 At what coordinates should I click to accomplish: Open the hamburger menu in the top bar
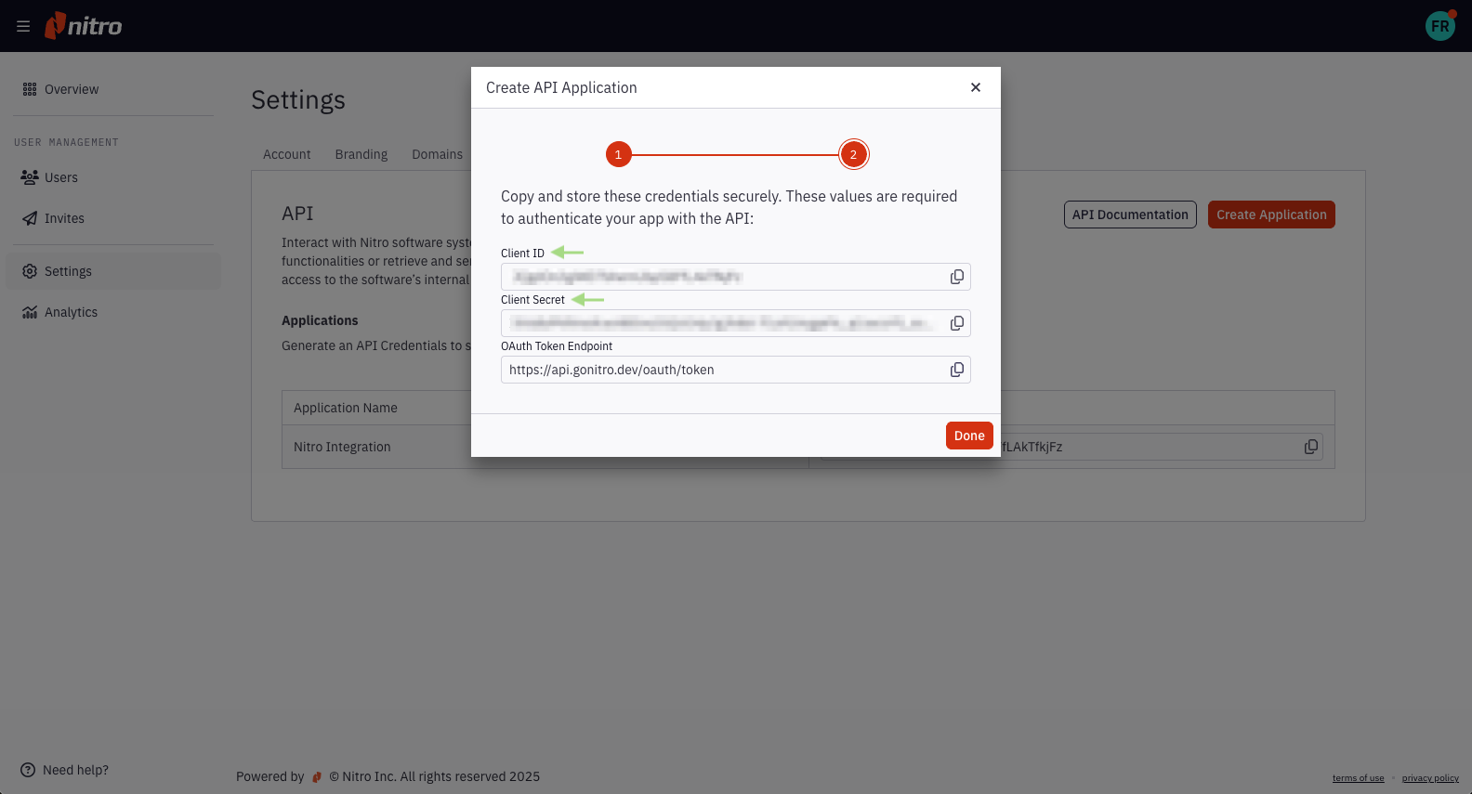click(23, 26)
